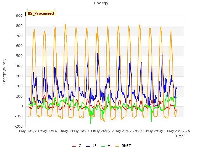
Task: Click the May 28 x-axis date label
Action: click(184, 131)
